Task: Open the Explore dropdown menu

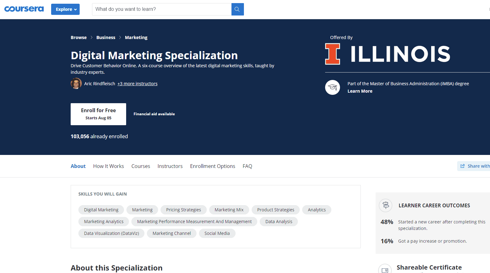Action: tap(65, 9)
